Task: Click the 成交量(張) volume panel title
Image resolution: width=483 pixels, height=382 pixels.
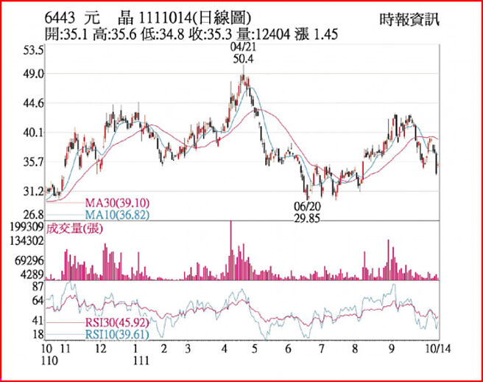Action: coord(74,229)
